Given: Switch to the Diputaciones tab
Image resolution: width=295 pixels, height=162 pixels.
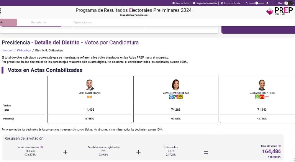Looking at the screenshot, I should (x=82, y=22).
